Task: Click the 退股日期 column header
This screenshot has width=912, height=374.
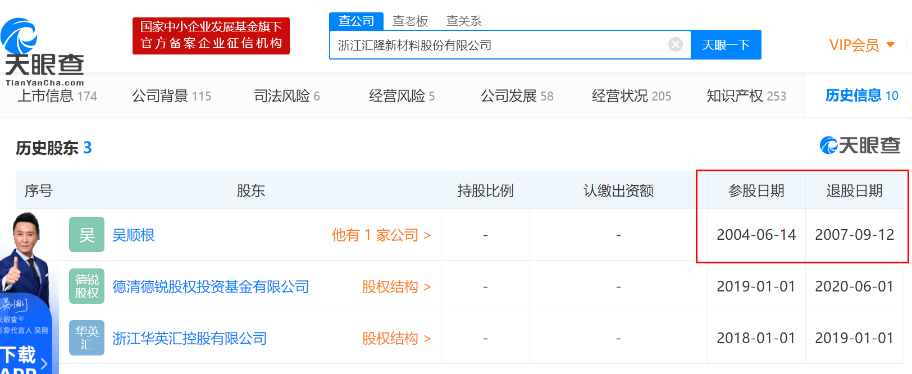Action: (x=854, y=191)
